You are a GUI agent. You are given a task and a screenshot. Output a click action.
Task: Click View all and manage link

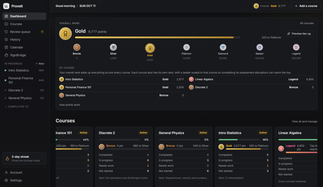[x=305, y=121]
